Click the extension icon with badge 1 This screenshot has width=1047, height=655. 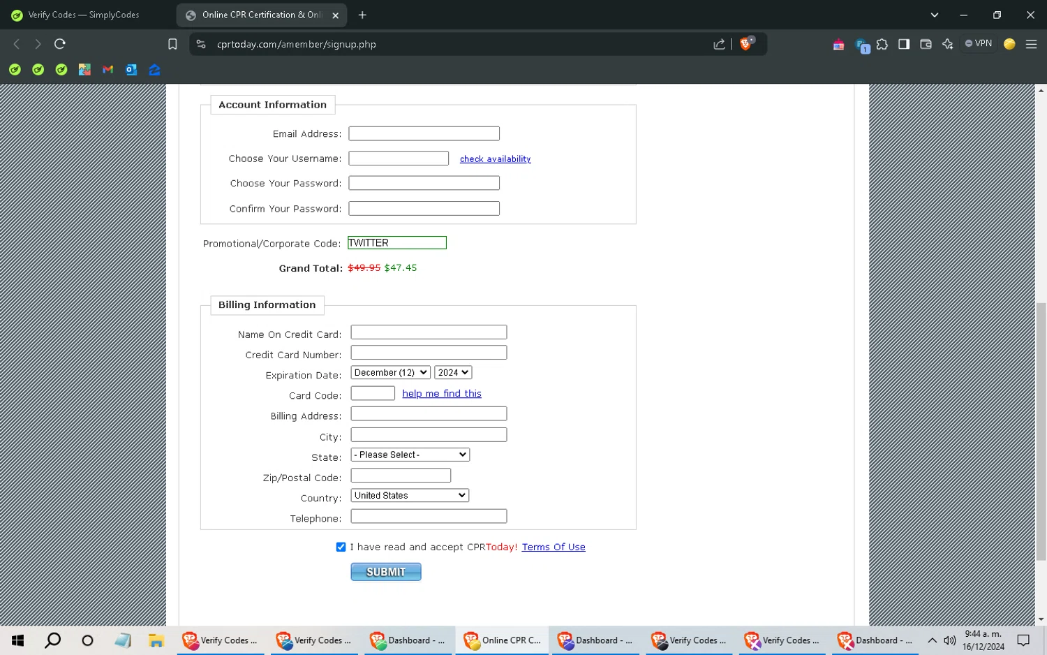click(x=862, y=45)
